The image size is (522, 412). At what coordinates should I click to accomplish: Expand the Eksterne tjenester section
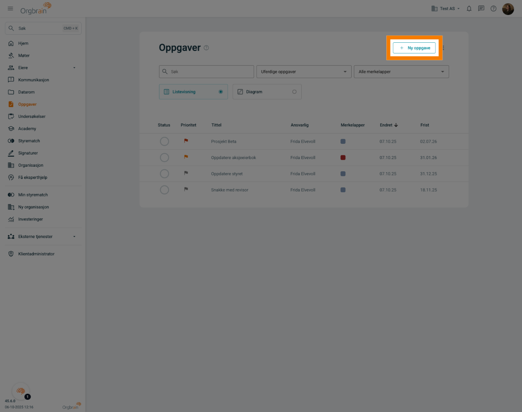tap(43, 237)
